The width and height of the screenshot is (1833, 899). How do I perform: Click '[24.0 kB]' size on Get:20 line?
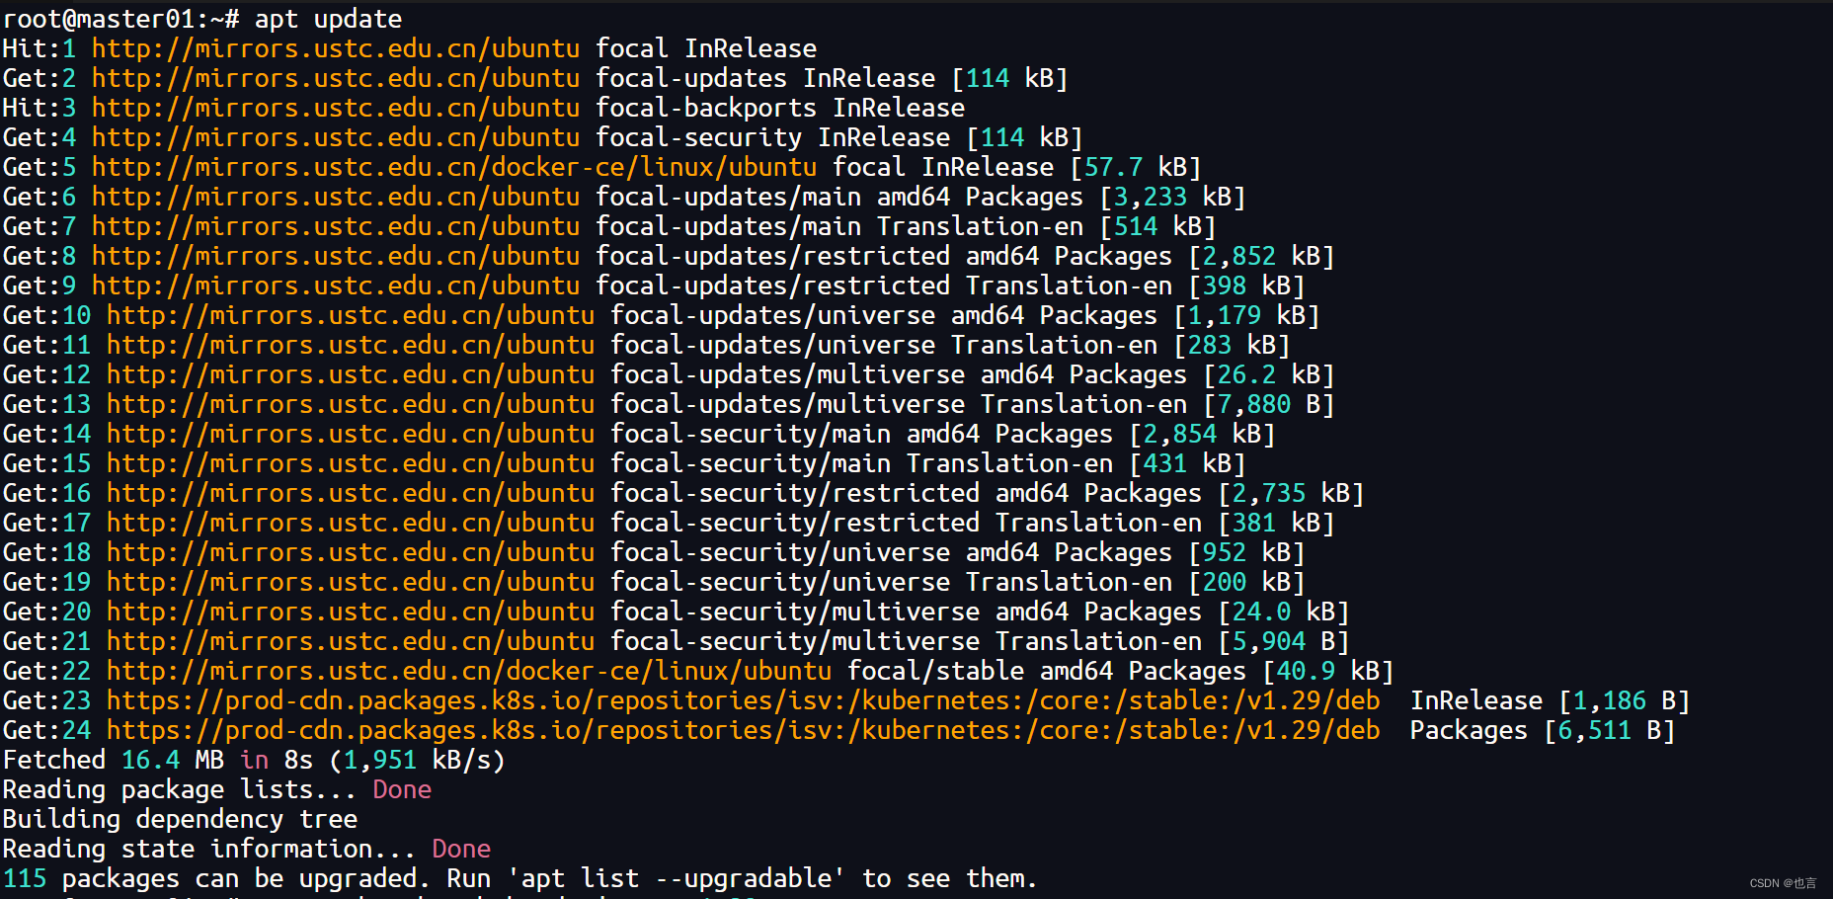click(x=1284, y=612)
